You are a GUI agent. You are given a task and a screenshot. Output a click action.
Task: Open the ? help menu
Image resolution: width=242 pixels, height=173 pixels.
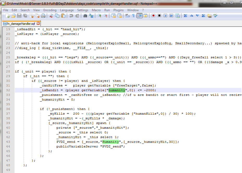(x=143, y=10)
